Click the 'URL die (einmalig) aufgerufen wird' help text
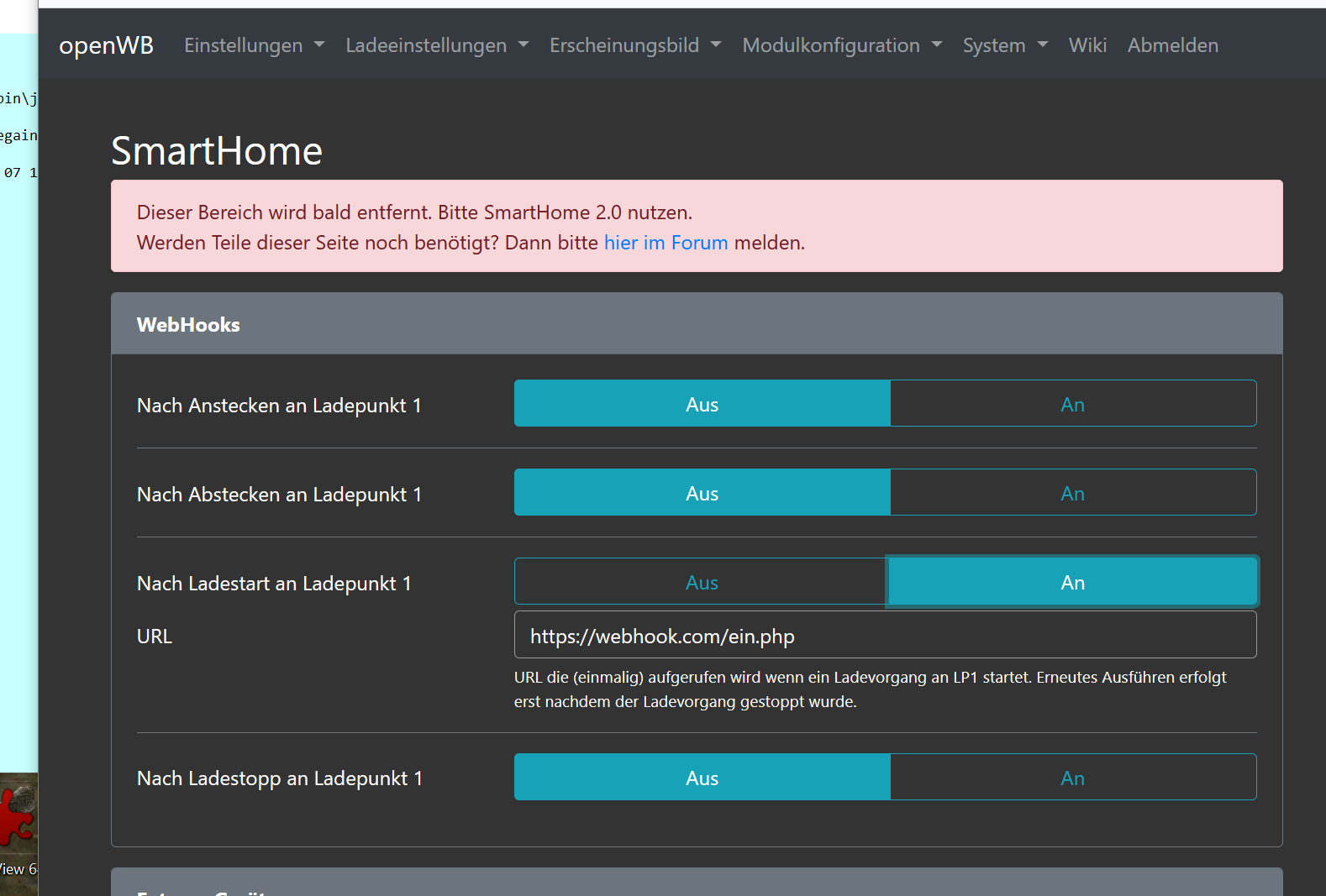1326x896 pixels. (x=871, y=689)
